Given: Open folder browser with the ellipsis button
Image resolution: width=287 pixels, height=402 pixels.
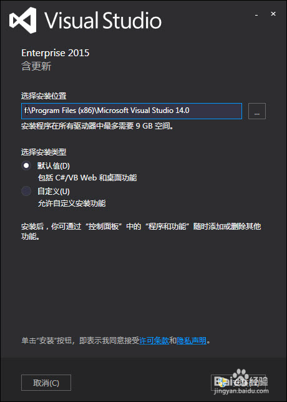Looking at the screenshot, I should (x=257, y=111).
